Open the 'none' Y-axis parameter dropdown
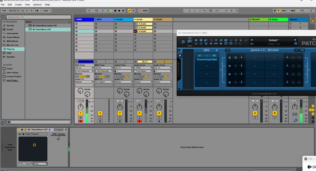 pyautogui.click(x=40, y=164)
